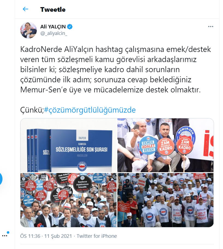Screen dimensions: 223x249
Task: Go back using the left arrow
Action: click(25, 9)
